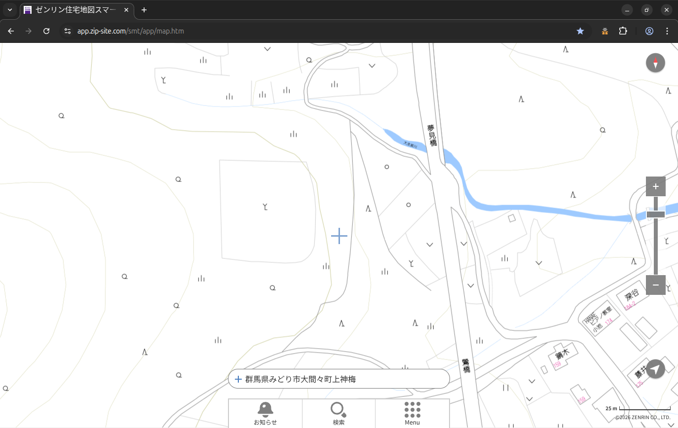Open the tab search dropdown arrow
678x428 pixels.
pyautogui.click(x=10, y=10)
